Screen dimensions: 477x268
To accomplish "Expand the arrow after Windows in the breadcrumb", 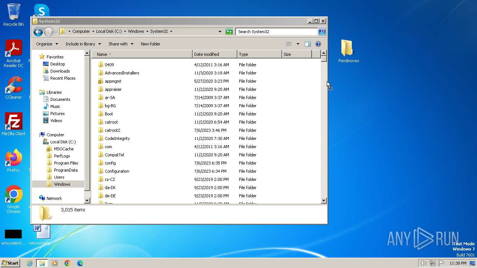I will click(x=147, y=32).
